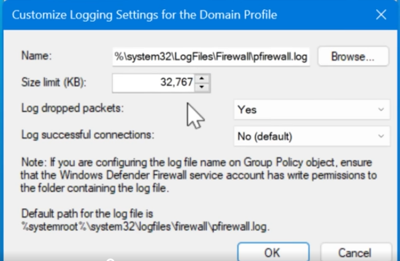This screenshot has height=261, width=400.
Task: Click the Browse... button
Action: (x=352, y=56)
